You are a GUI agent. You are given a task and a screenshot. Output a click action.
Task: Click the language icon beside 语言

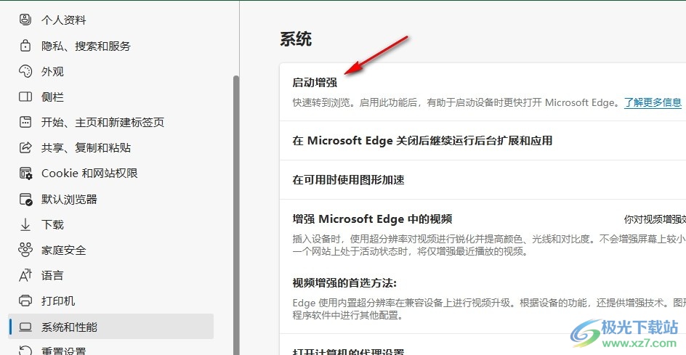26,275
